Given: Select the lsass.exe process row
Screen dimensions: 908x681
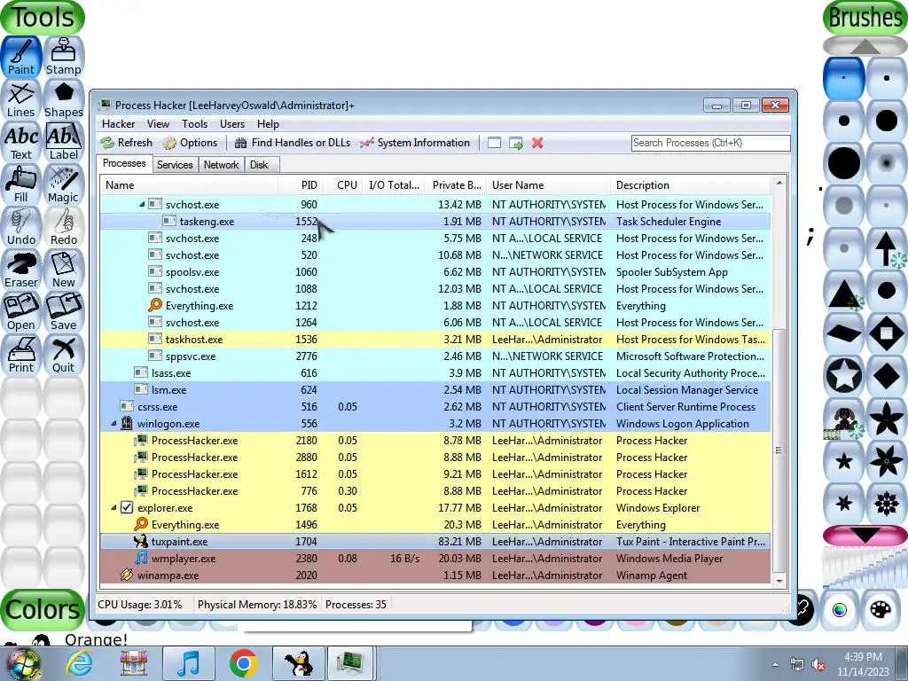Looking at the screenshot, I should 435,373.
